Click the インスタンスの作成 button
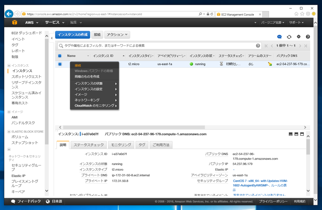This screenshot has height=210, width=322. pyautogui.click(x=72, y=35)
